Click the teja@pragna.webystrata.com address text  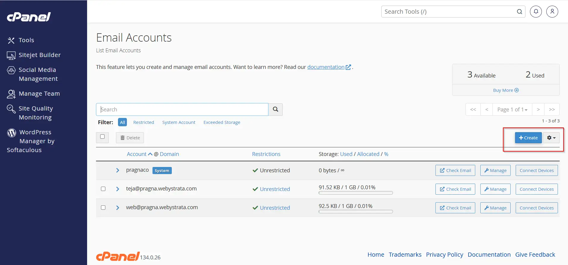point(161,189)
